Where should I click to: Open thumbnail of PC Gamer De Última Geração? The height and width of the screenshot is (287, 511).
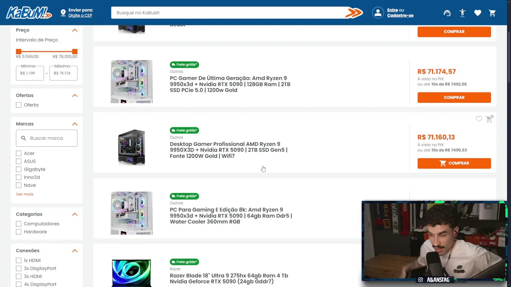tap(131, 81)
